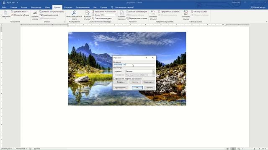Click the Web Layout view icon in the status bar
268x150 pixels.
point(239,149)
